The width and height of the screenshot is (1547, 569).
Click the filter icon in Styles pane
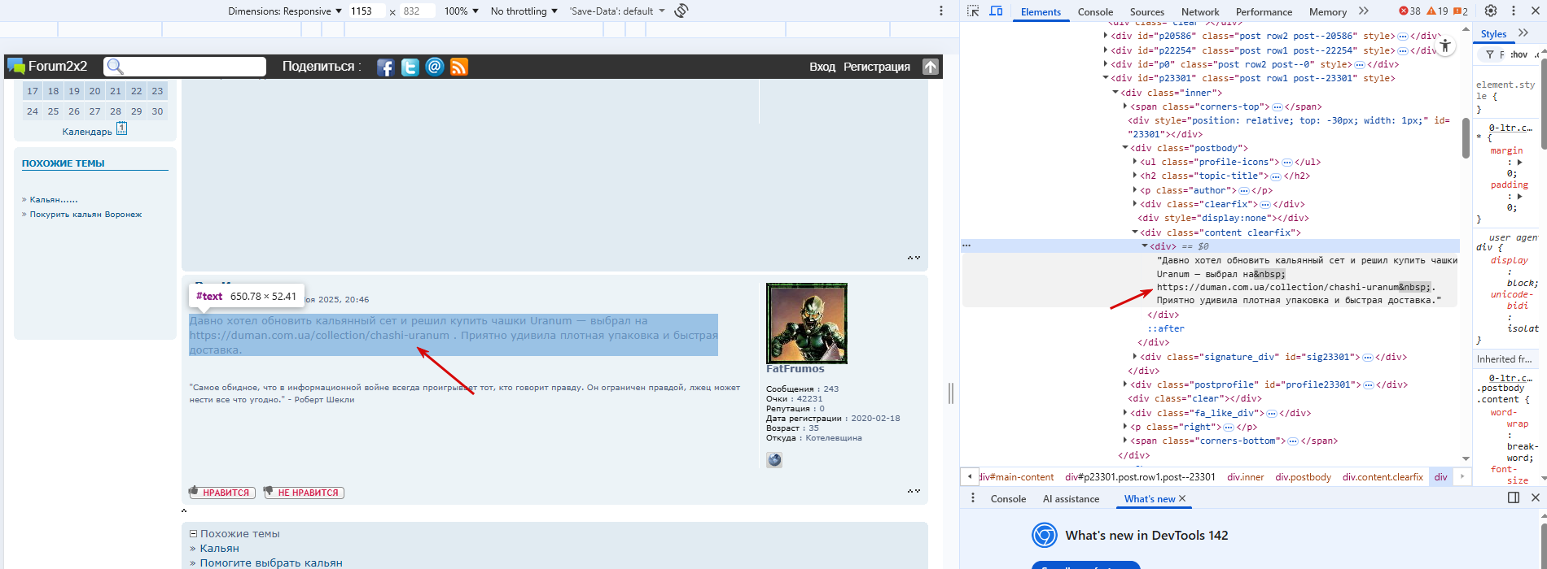coord(1489,54)
